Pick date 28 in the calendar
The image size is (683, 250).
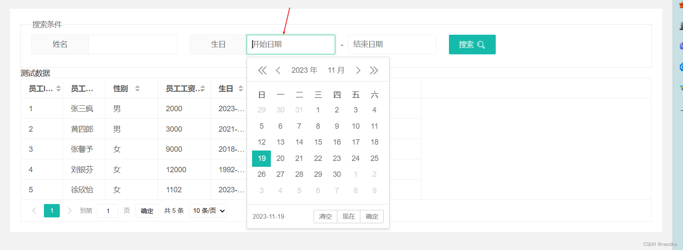point(299,174)
